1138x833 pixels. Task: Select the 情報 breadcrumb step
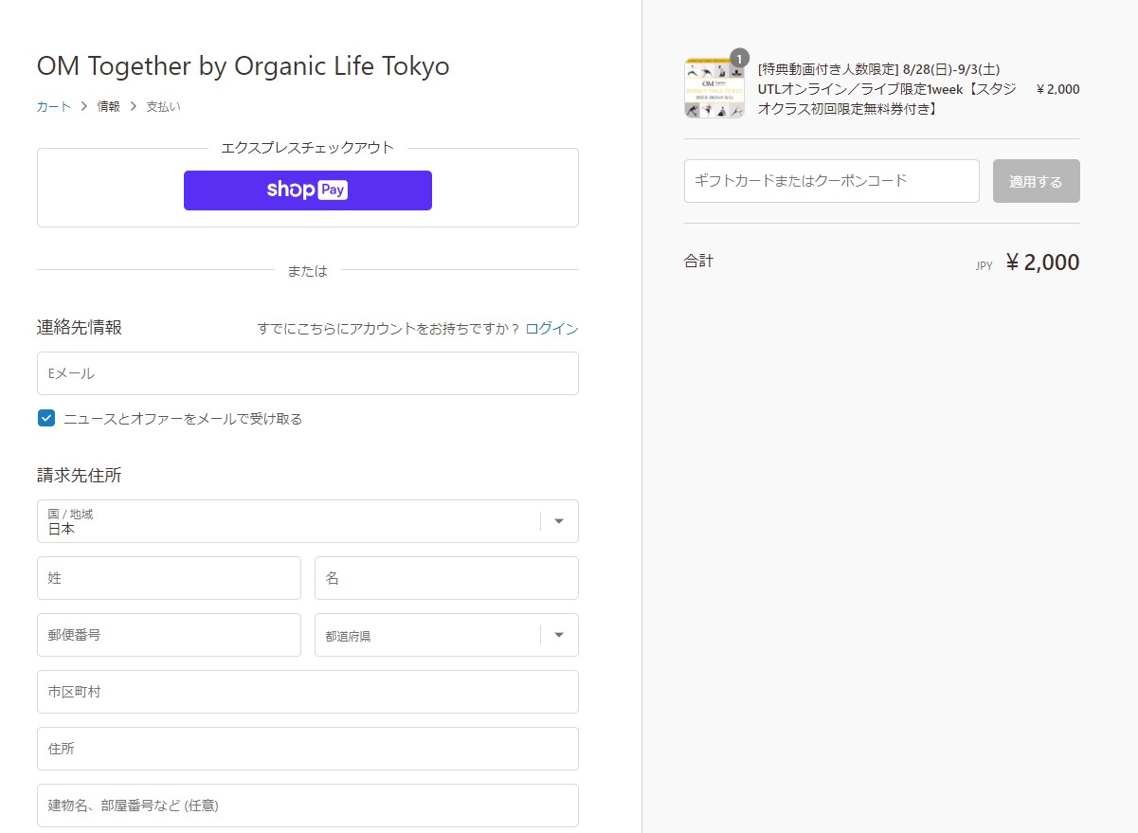(x=108, y=107)
